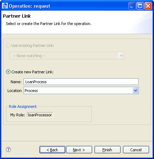
Task: Click the Create new Partner Link label text
Action: [32, 72]
